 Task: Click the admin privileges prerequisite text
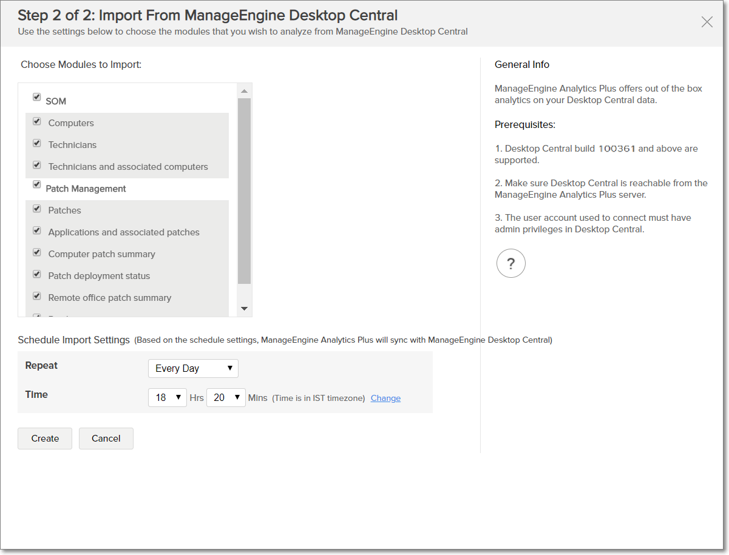click(x=593, y=223)
